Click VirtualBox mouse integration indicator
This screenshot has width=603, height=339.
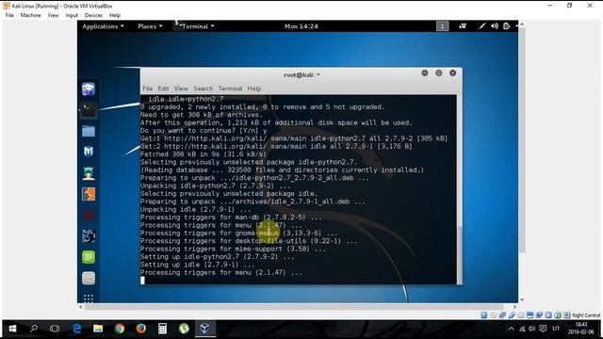point(548,315)
